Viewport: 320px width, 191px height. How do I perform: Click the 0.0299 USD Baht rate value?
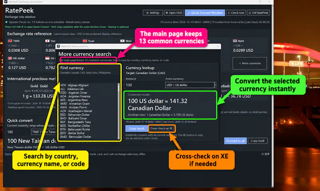tap(243, 50)
